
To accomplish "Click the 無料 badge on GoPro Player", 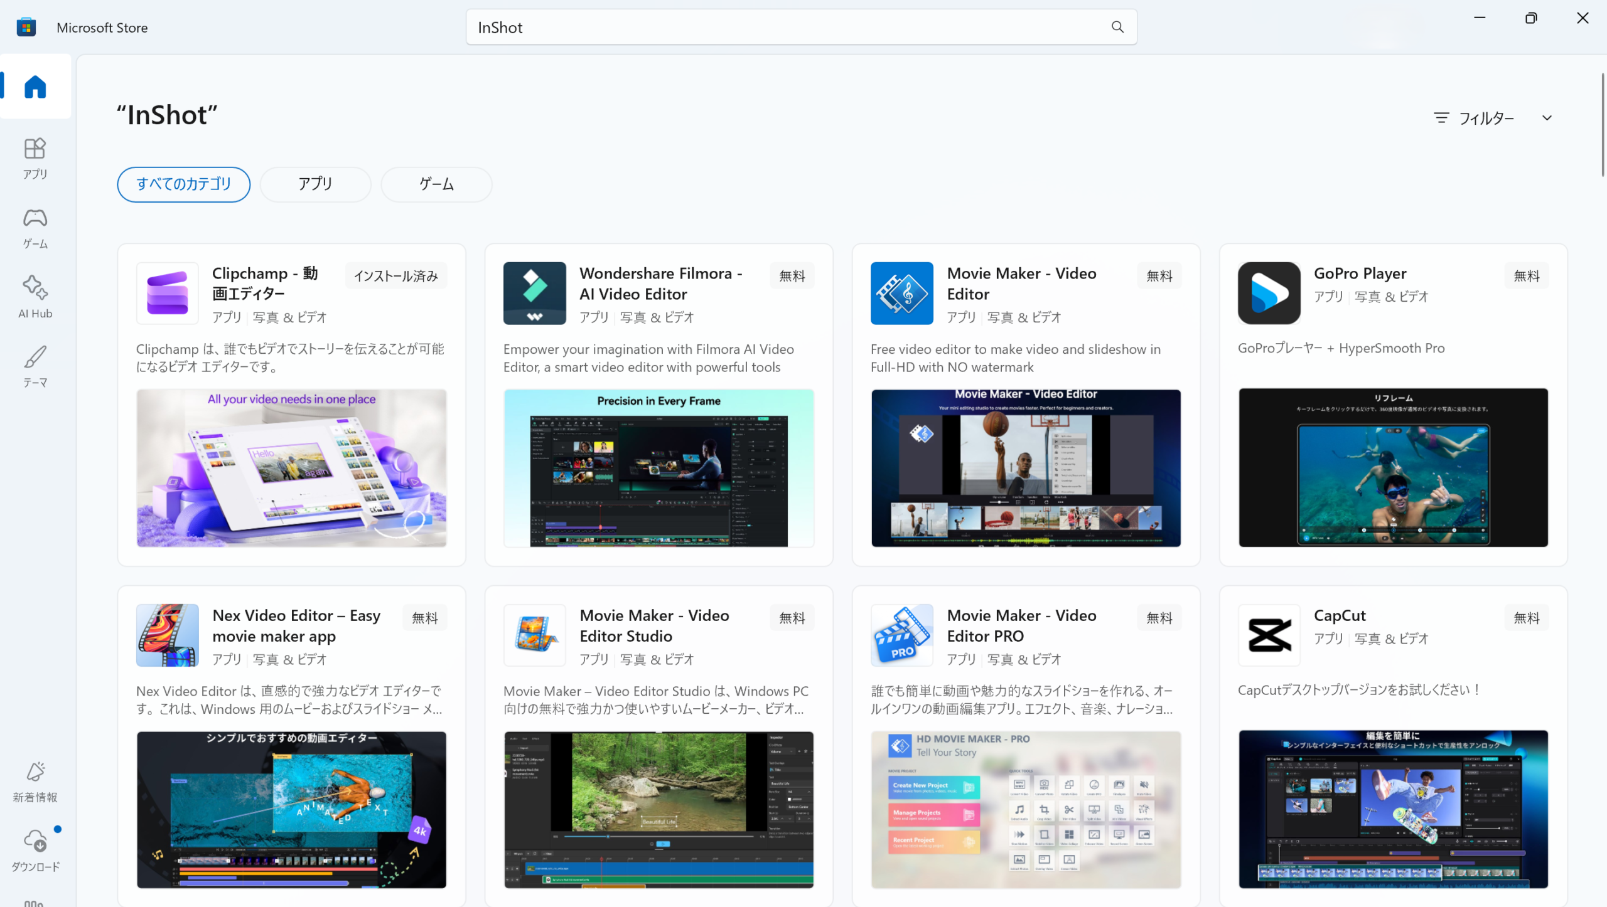I will point(1526,276).
